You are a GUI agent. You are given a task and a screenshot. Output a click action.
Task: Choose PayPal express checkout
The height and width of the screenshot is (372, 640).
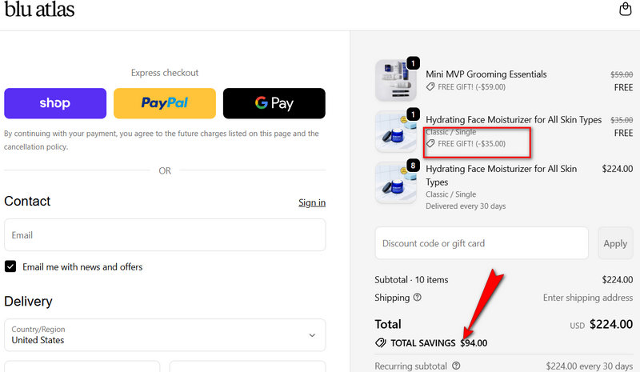(165, 103)
